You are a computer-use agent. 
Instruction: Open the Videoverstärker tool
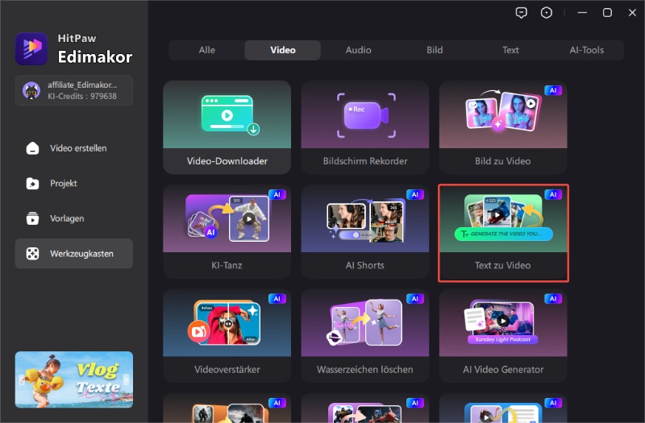(x=227, y=336)
